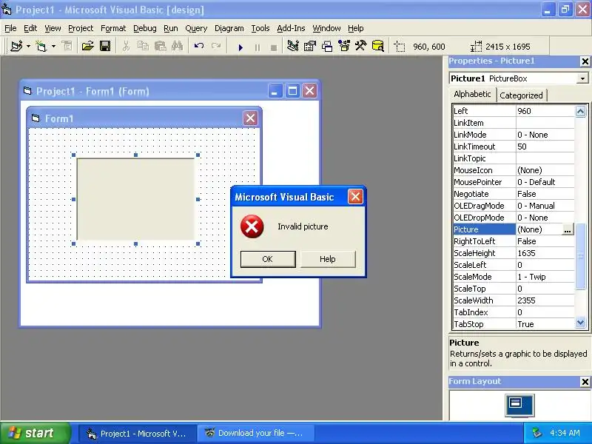592x444 pixels.
Task: Click the Find binoculars icon
Action: point(177,46)
